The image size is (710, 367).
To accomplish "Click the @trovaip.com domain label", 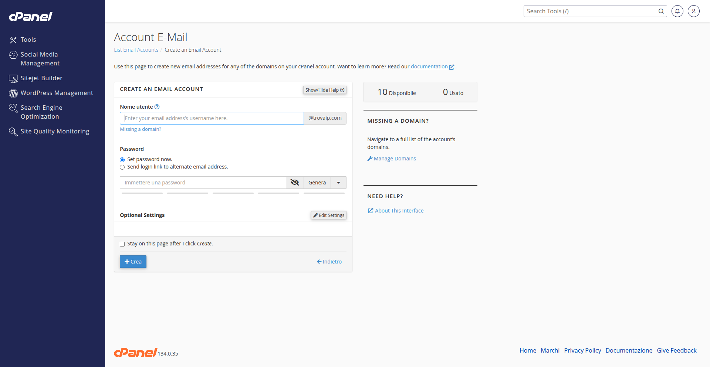I will pyautogui.click(x=325, y=118).
